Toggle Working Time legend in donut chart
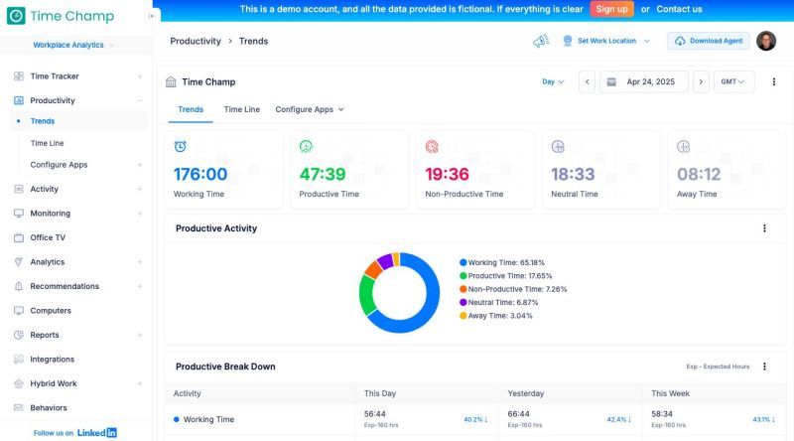Viewport: 794px width, 441px height. [x=505, y=262]
